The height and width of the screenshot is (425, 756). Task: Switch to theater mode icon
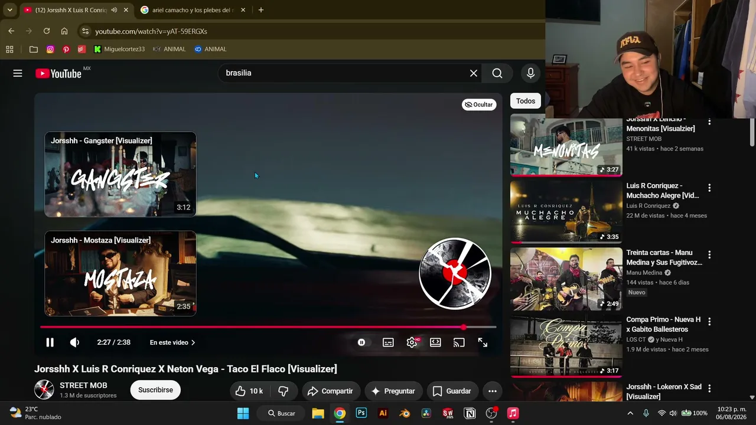(x=435, y=342)
